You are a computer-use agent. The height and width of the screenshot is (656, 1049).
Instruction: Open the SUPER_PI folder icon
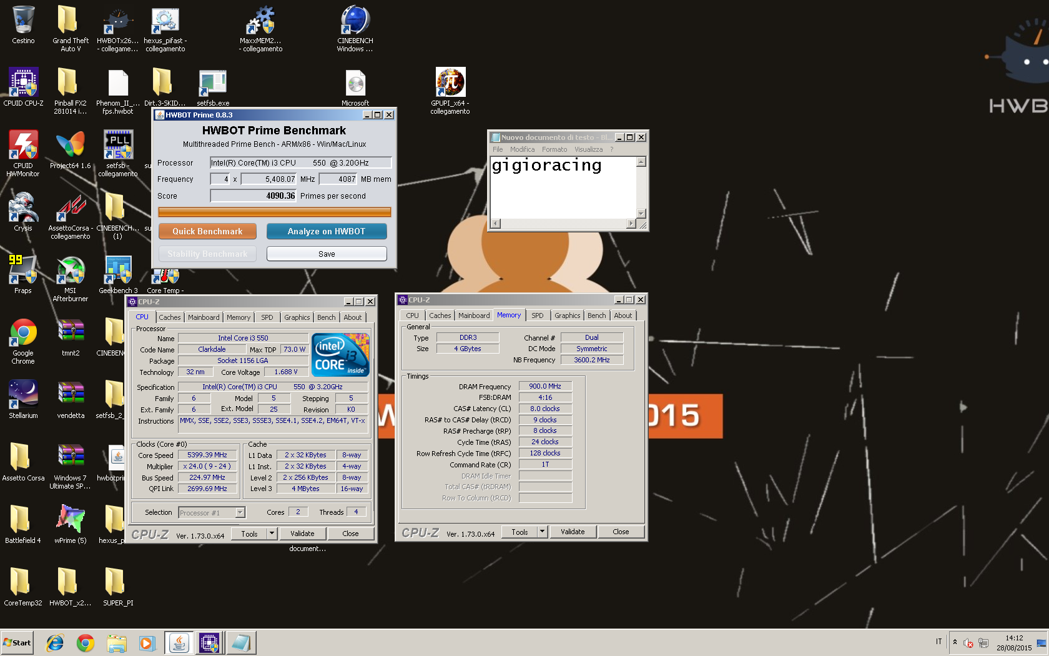[118, 587]
